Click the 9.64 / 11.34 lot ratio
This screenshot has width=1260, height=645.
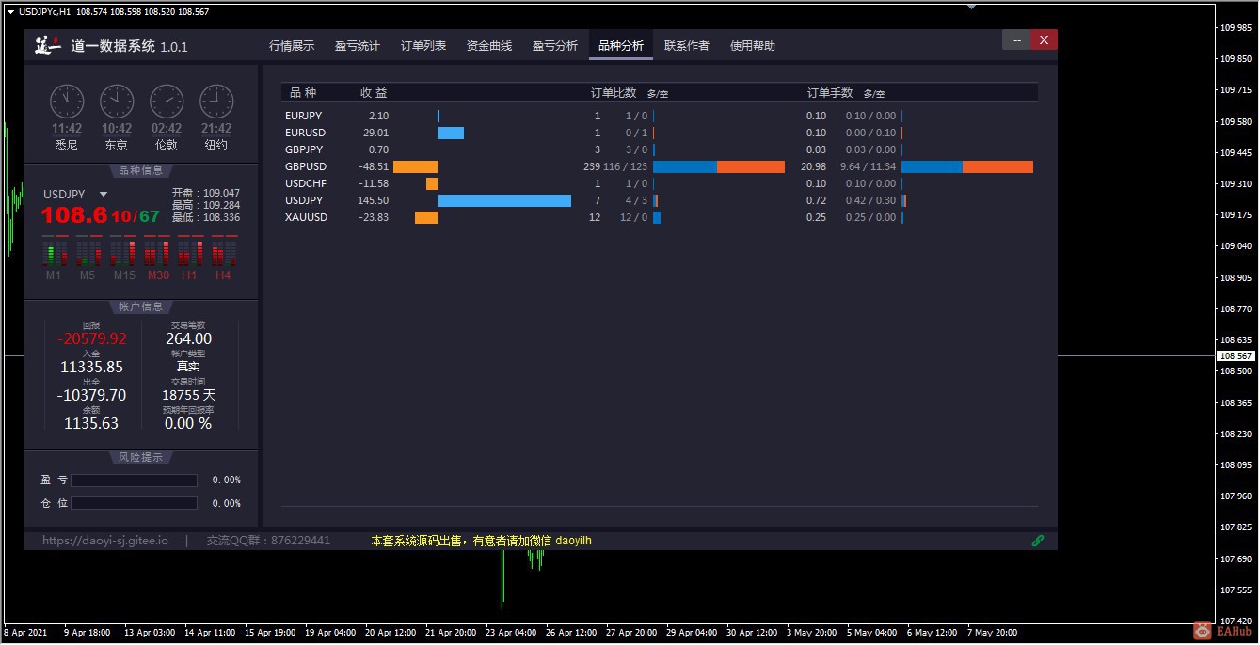(868, 166)
